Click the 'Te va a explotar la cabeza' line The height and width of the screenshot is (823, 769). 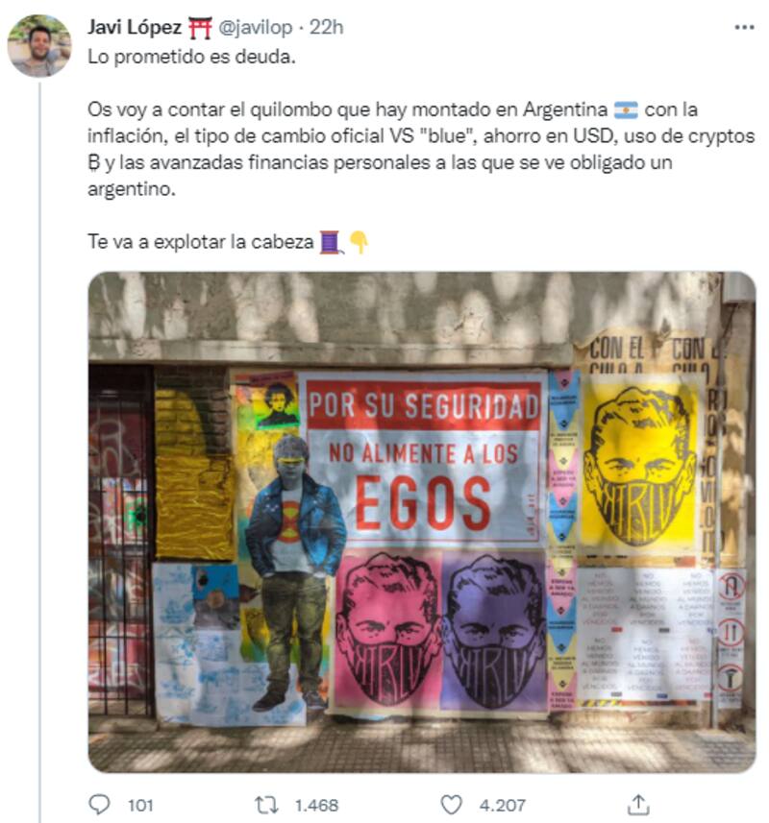pyautogui.click(x=200, y=242)
